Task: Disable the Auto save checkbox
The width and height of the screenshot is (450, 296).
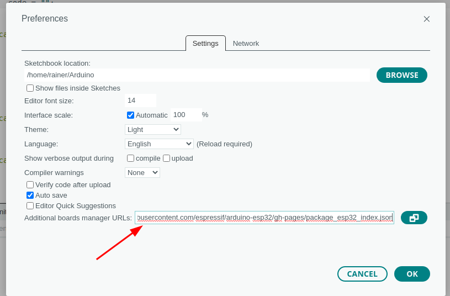Action: (30, 195)
